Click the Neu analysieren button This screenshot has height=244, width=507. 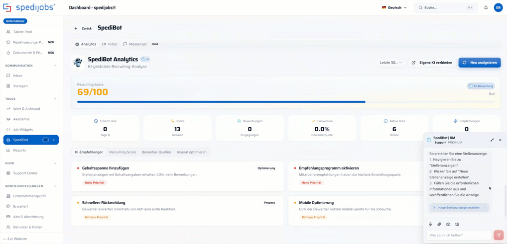click(480, 63)
